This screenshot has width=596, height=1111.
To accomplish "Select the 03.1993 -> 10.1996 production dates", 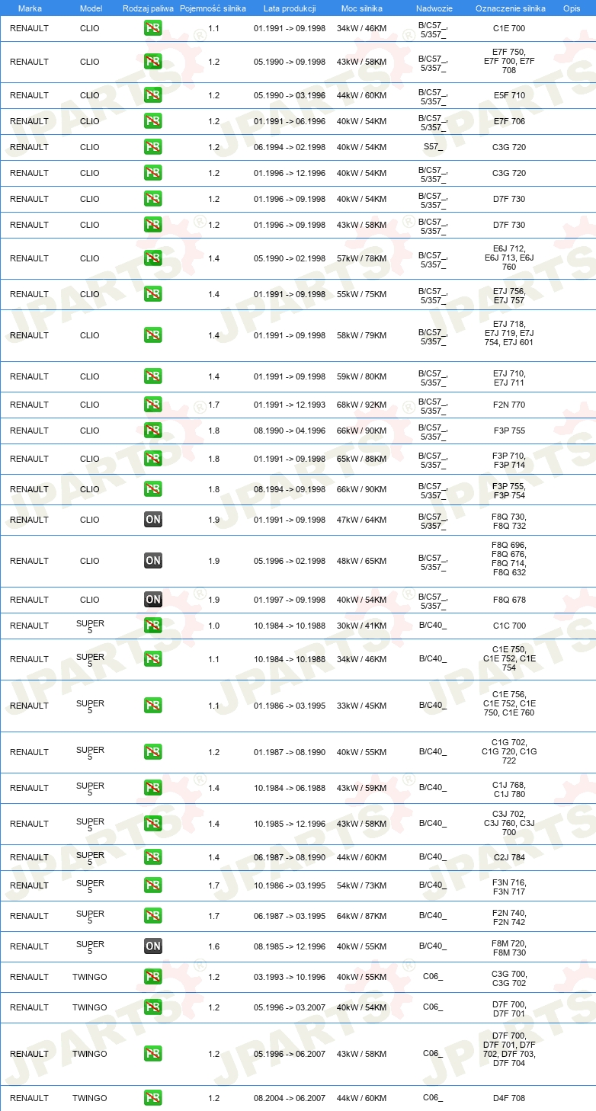I will pos(290,977).
